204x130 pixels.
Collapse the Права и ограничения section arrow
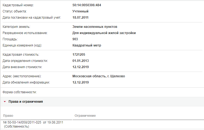[x=5, y=102]
